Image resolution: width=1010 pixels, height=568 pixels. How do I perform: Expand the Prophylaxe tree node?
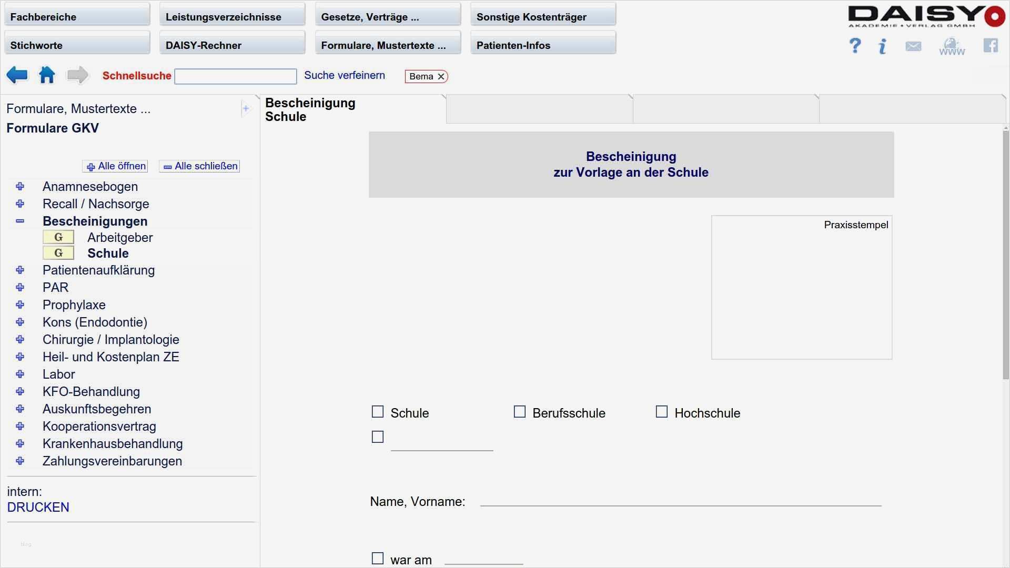20,305
